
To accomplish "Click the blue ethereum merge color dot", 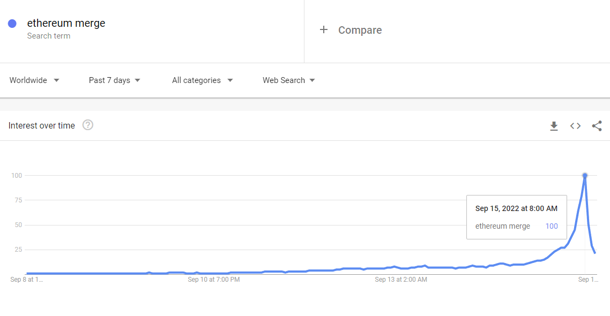I will tap(12, 24).
